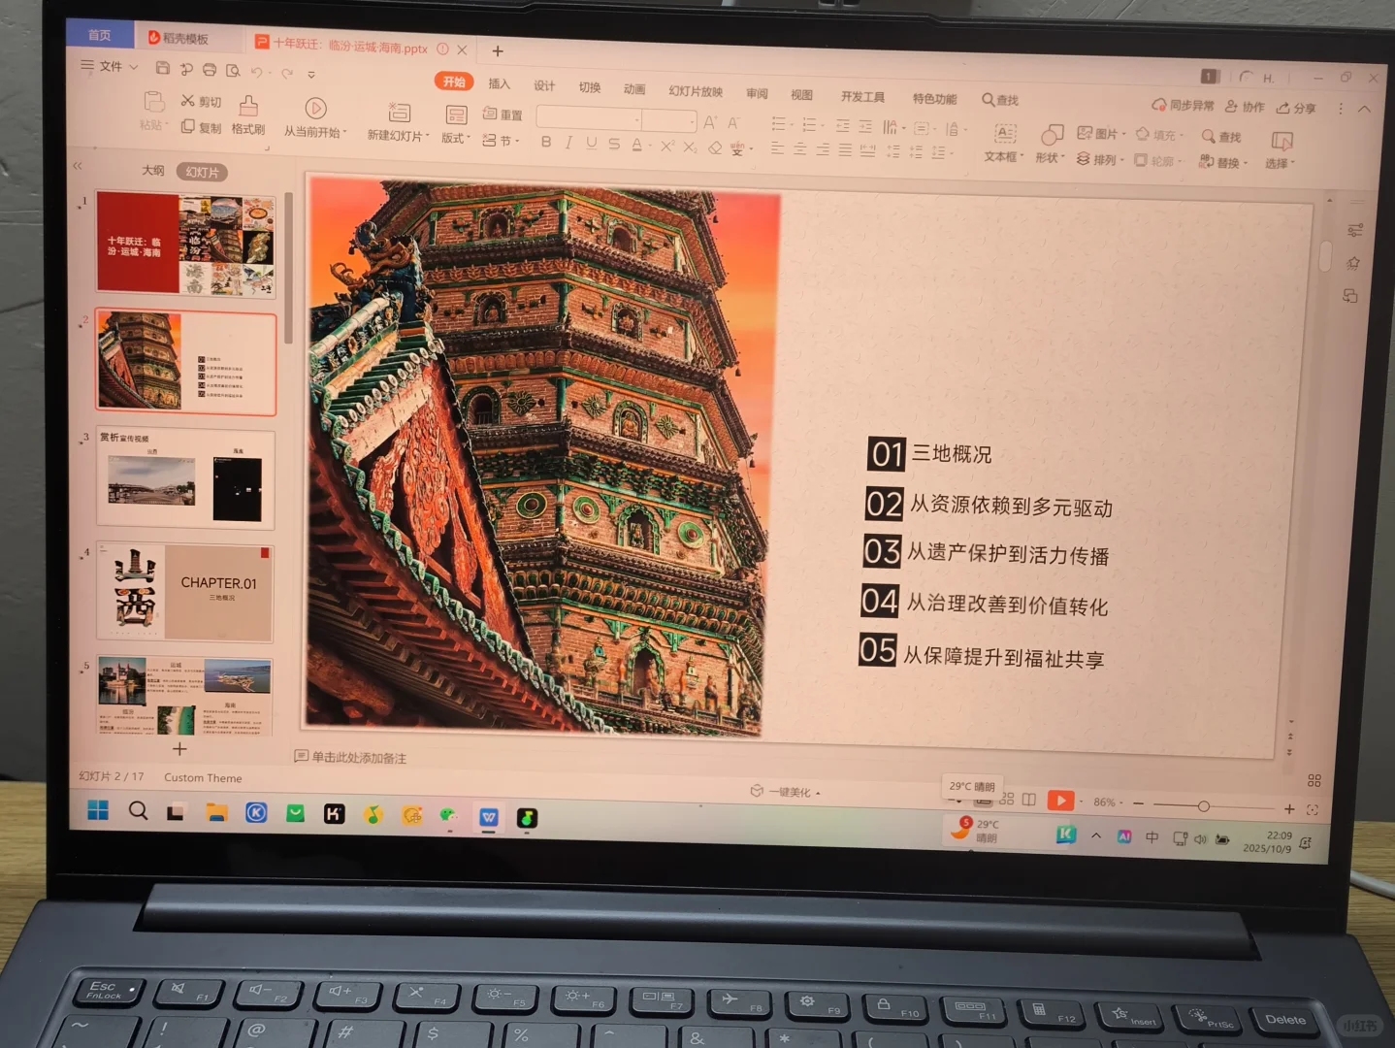Viewport: 1395px width, 1048px height.
Task: Open the font color dropdown arrow
Action: 649,146
